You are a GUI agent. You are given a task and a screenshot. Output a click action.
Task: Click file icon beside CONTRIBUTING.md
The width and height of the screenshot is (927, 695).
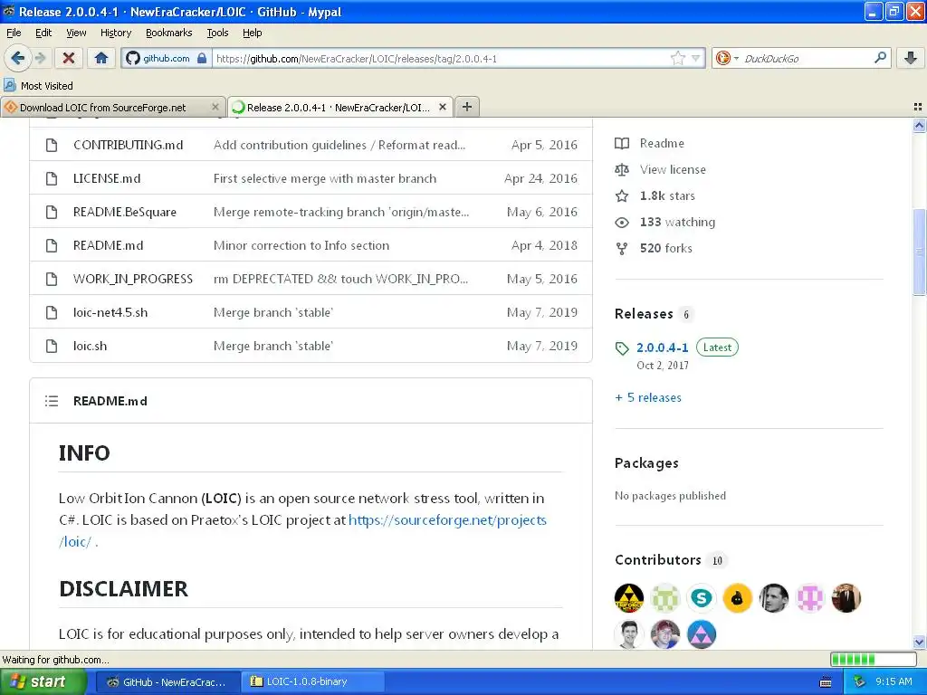coord(52,145)
